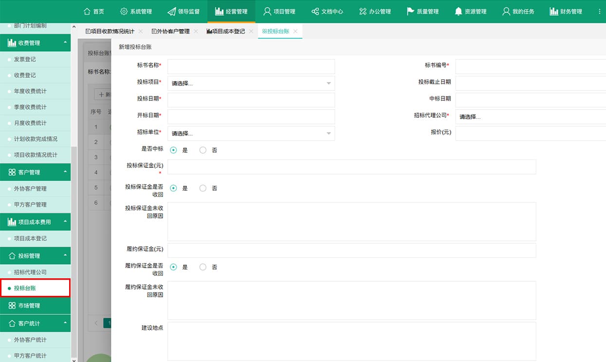The image size is (606, 362).
Task: Close the 项目收款情况统计 tab
Action: 141,31
